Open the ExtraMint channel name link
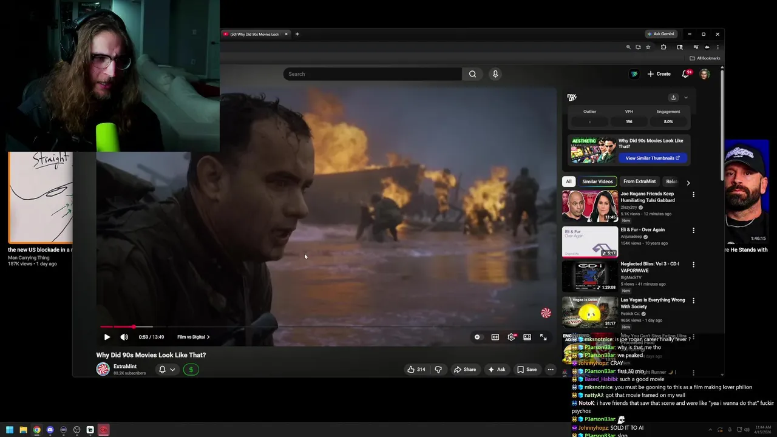Image resolution: width=777 pixels, height=437 pixels. click(x=125, y=367)
